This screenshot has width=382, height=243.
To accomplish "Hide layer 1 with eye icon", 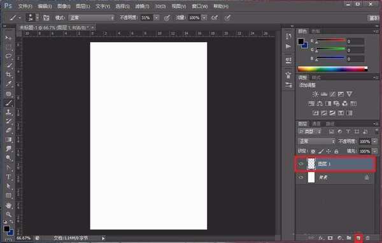I will [301, 164].
